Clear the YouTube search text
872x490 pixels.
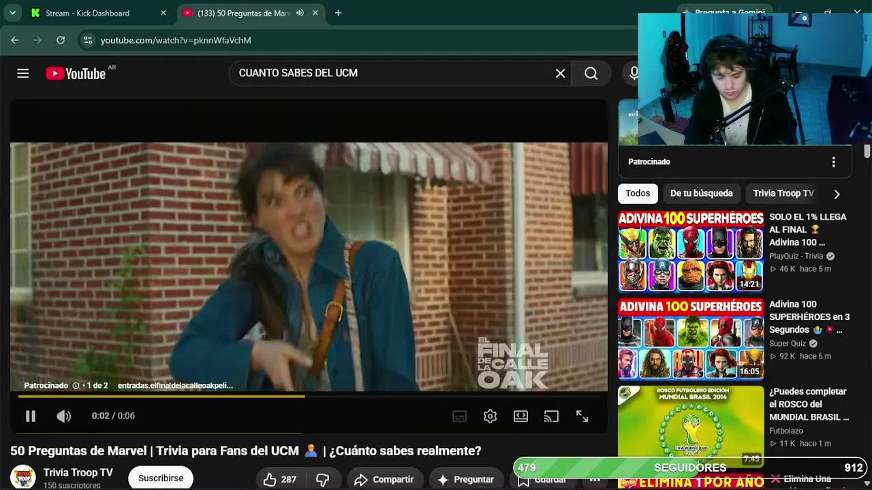[560, 73]
